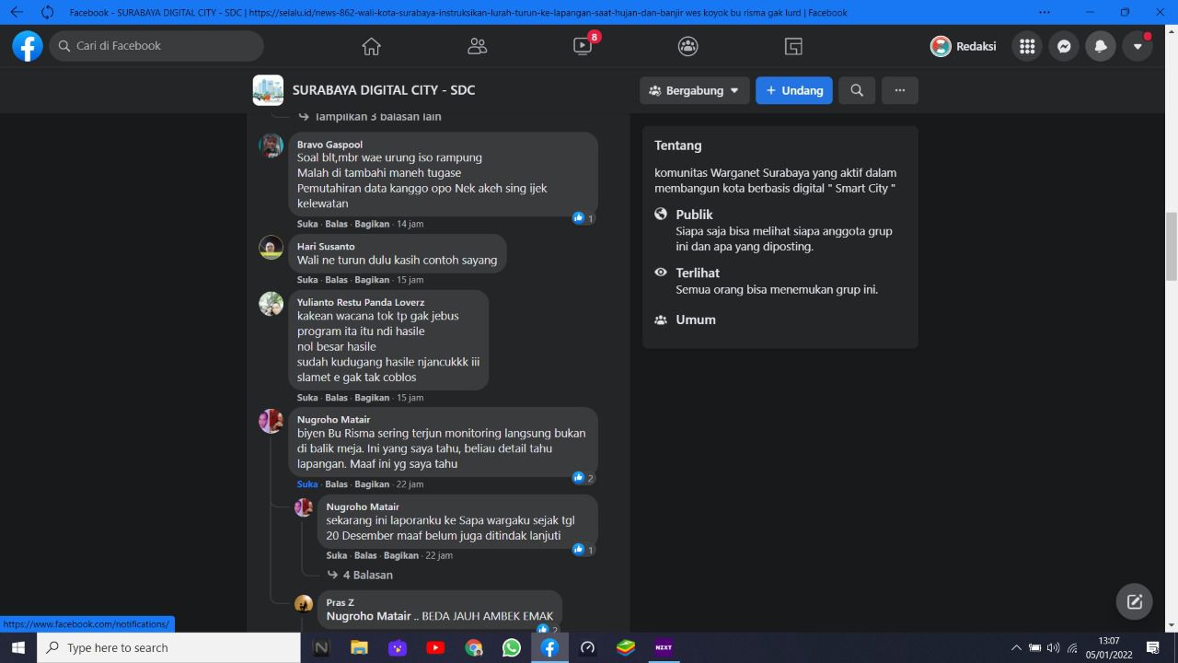Toggle Suka on Nugroho Matair's comment
This screenshot has height=663, width=1178.
click(306, 484)
